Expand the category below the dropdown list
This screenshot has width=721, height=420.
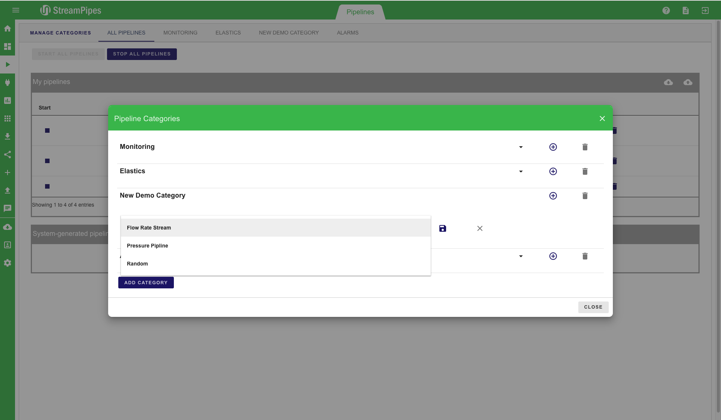[520, 256]
